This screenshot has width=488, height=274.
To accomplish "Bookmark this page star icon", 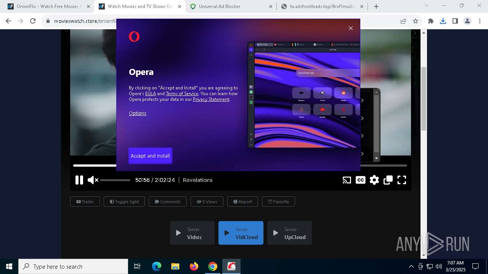I will pyautogui.click(x=416, y=21).
